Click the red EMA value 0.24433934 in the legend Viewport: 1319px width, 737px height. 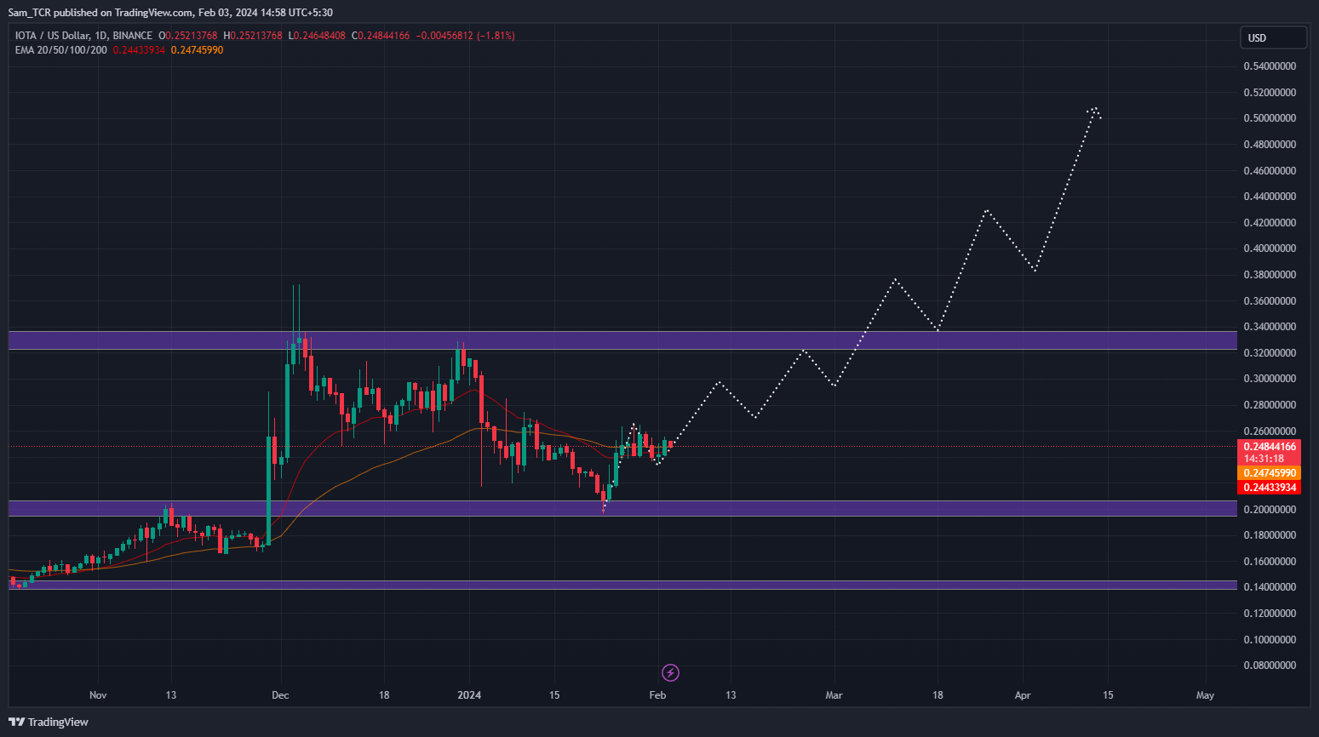pos(139,50)
